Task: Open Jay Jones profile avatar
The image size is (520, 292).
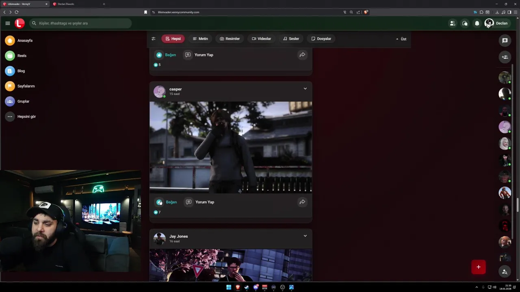Action: (x=159, y=238)
